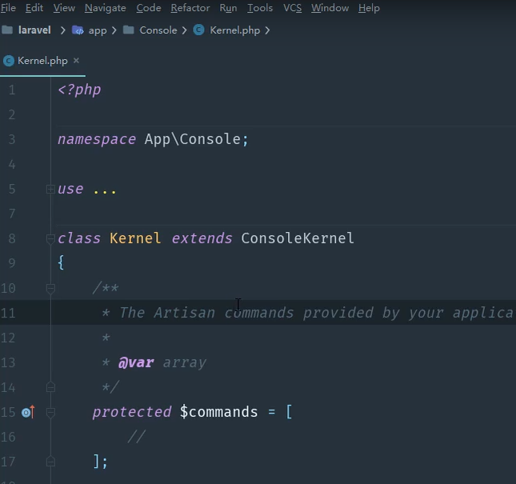Click the fold end marker on line 17

tap(50, 461)
